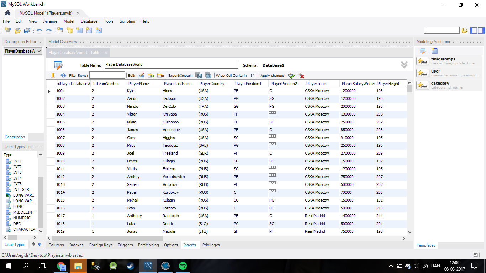The image size is (486, 273).
Task: Toggle the right sidebar visibility
Action: click(x=481, y=31)
